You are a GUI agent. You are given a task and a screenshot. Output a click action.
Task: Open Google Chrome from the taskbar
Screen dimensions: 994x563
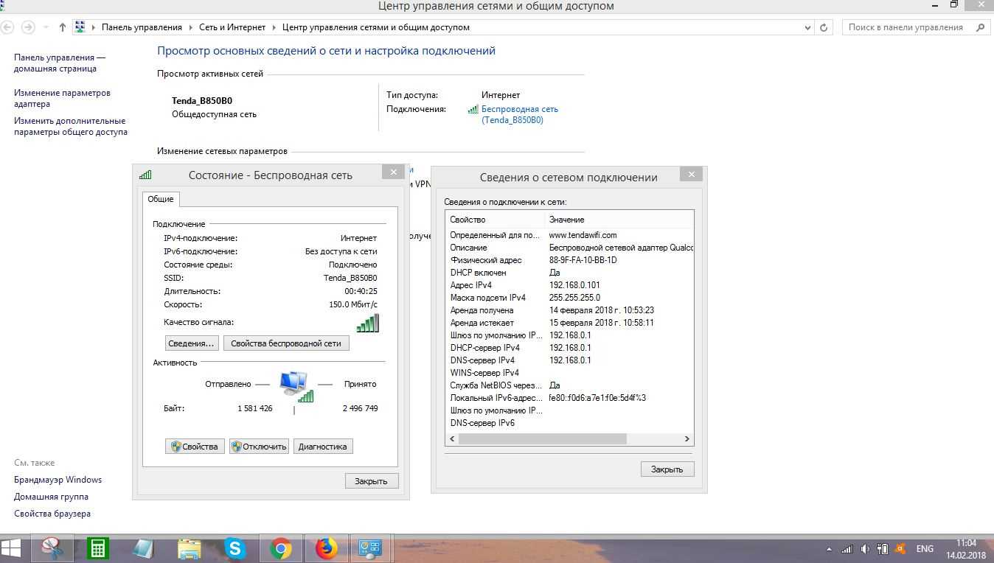pyautogui.click(x=280, y=548)
